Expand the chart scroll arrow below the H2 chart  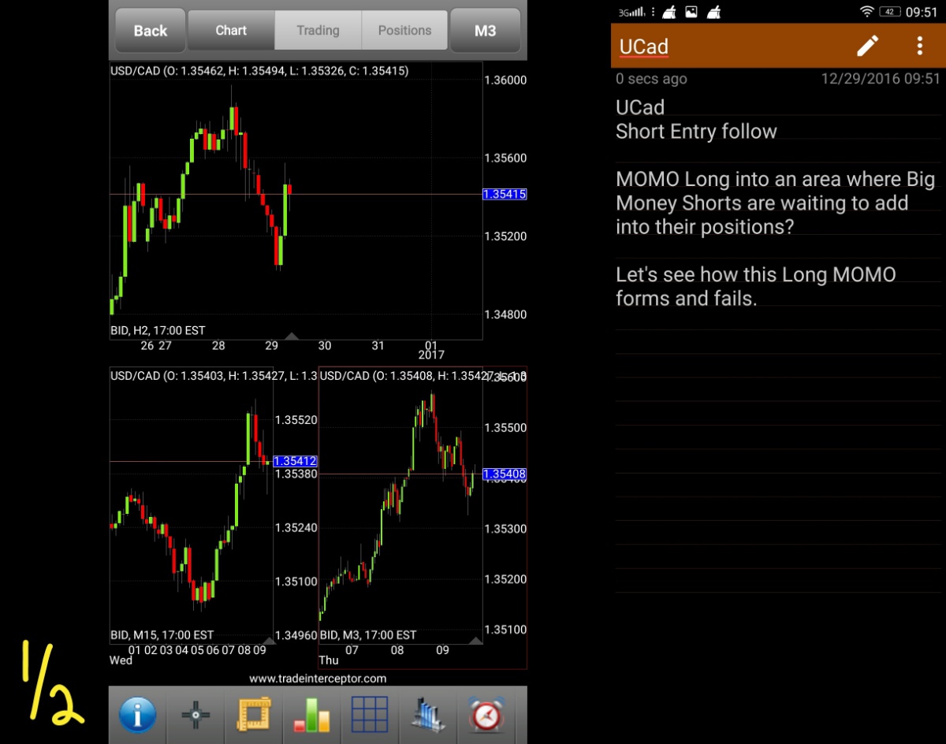tap(292, 337)
